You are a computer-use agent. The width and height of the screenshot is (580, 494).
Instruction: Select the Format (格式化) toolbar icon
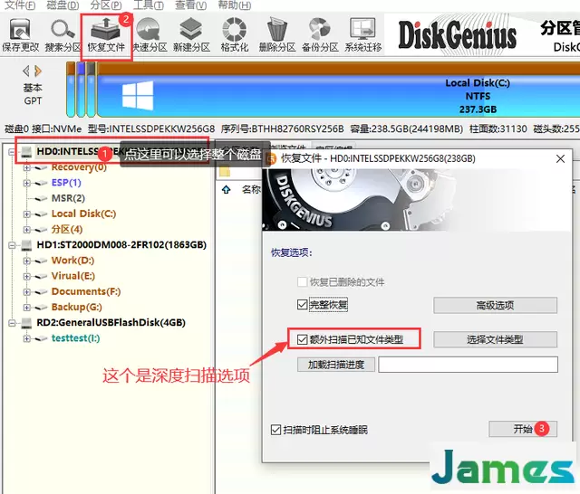pos(234,35)
